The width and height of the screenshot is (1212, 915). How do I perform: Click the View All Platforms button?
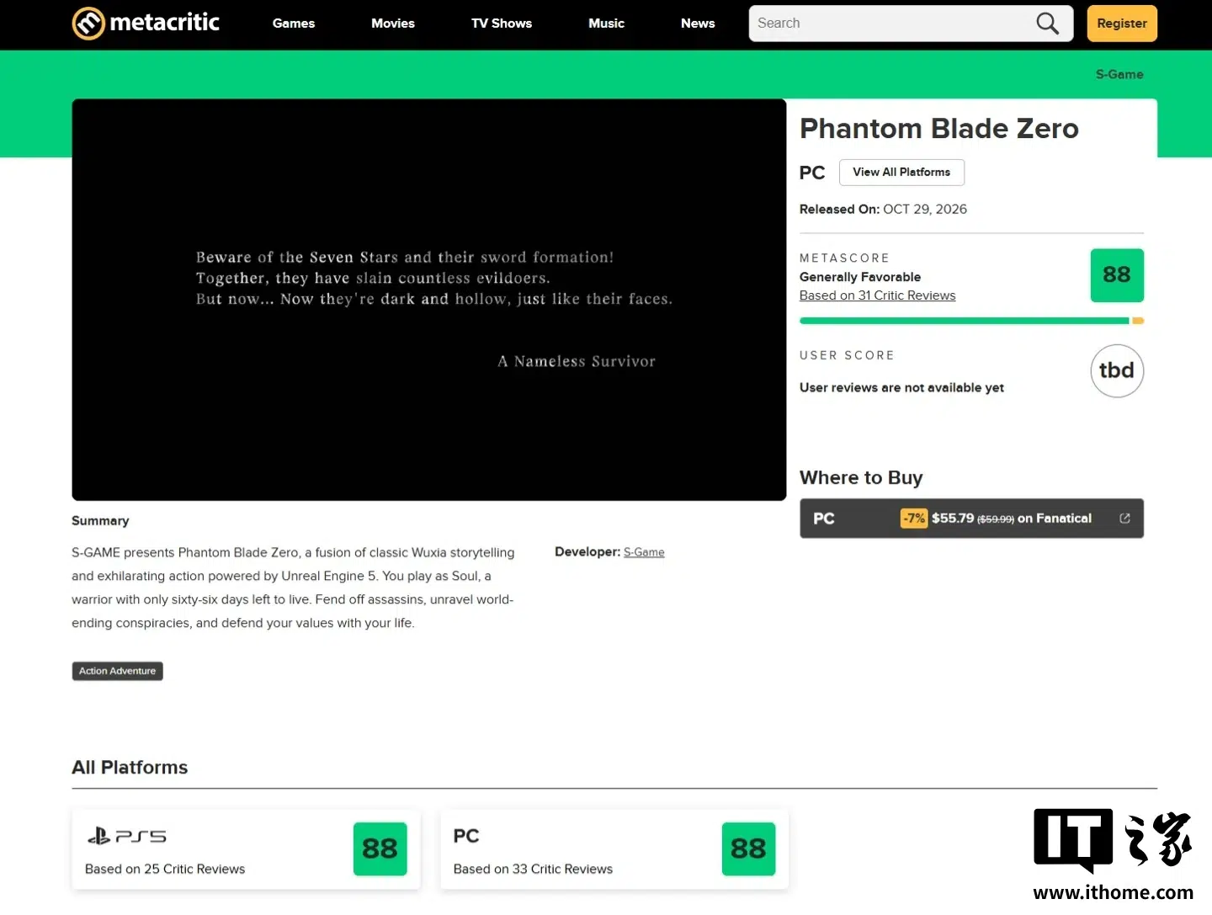click(x=901, y=173)
